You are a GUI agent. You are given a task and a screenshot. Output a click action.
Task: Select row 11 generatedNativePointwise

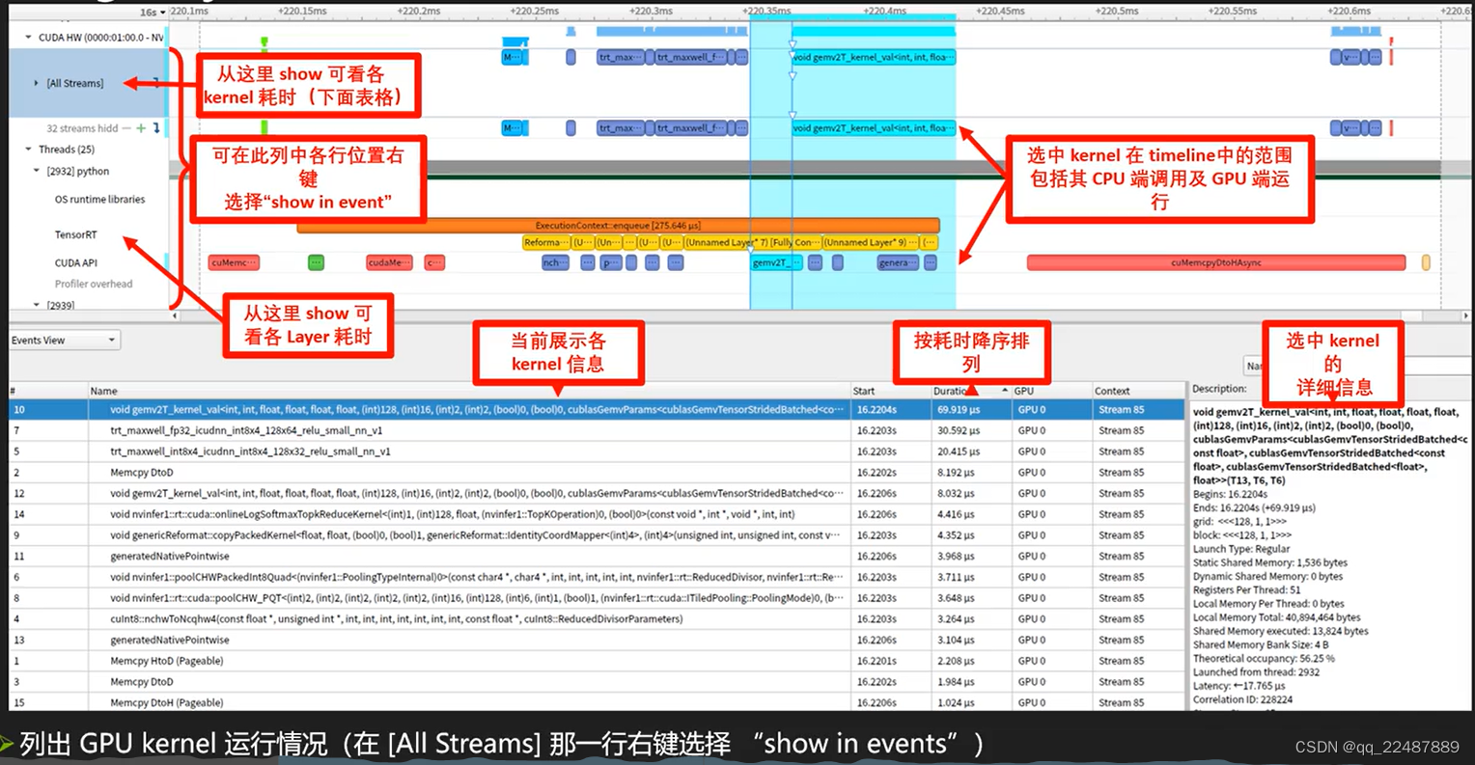[597, 556]
